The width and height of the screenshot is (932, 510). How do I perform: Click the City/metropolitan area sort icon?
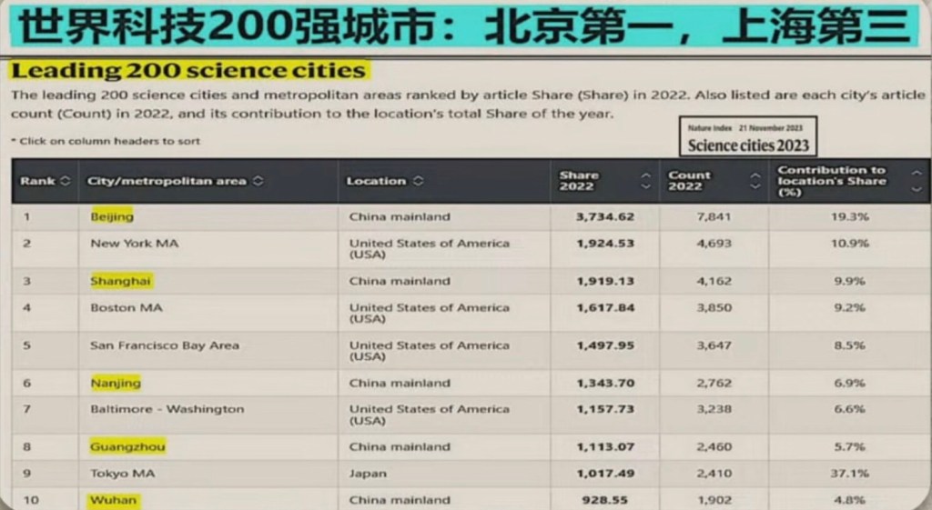coord(258,181)
